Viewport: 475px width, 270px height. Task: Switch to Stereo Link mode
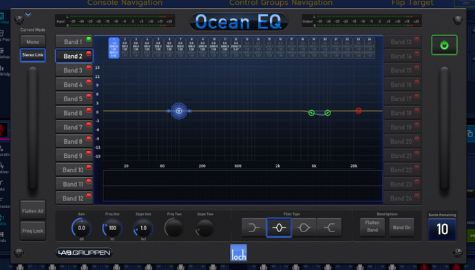pyautogui.click(x=33, y=55)
